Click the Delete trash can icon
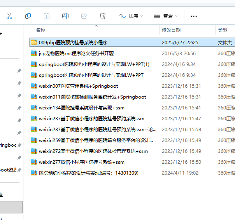Screen dimensions: 235x220 103,16
